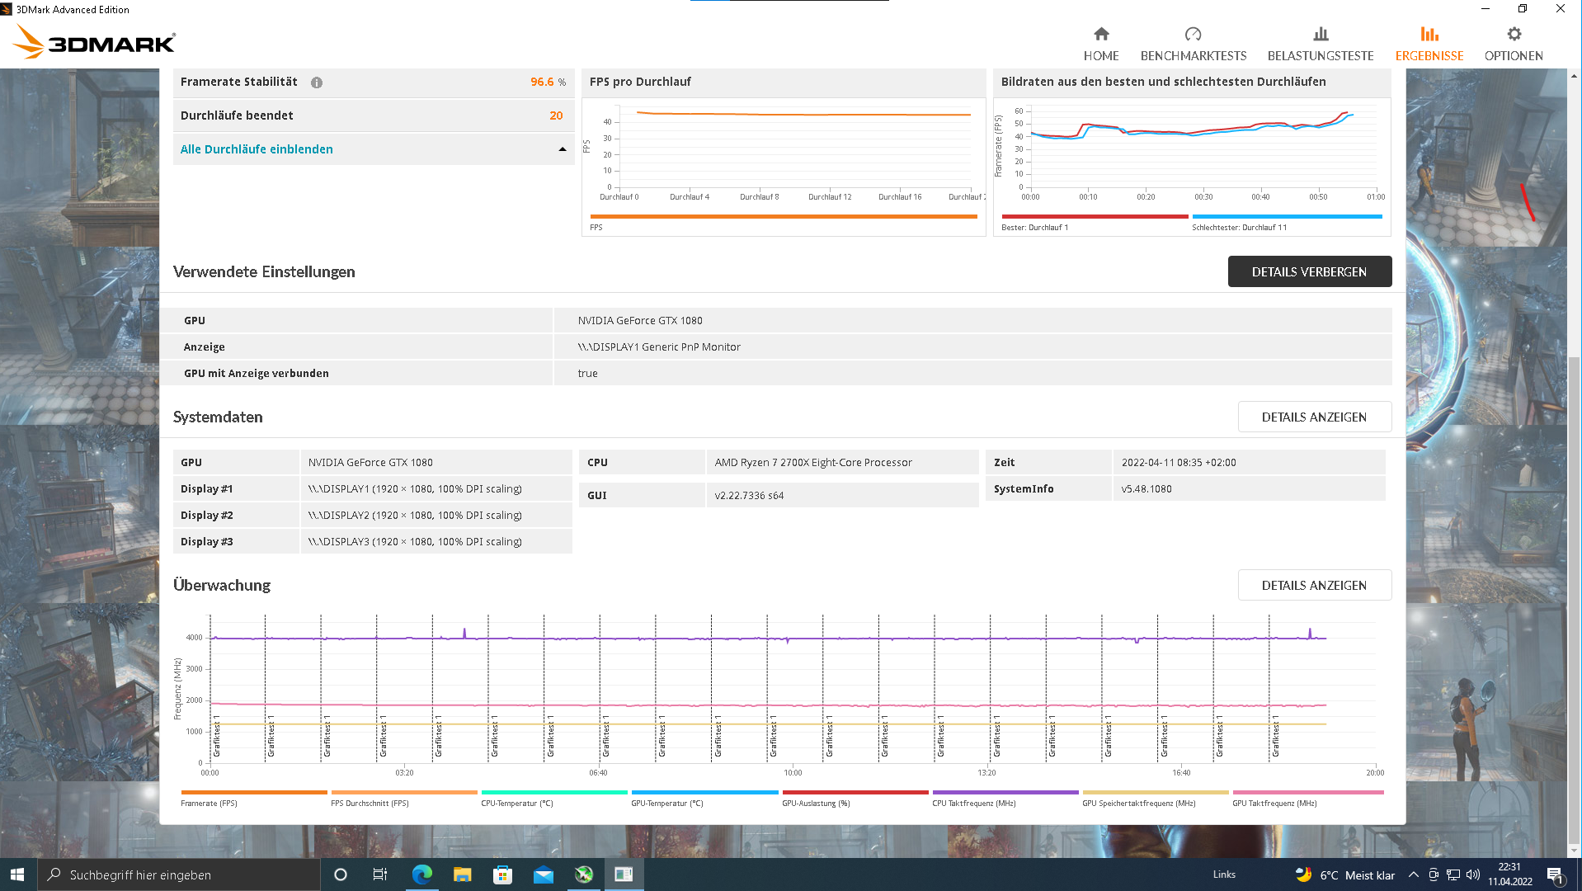1582x891 pixels.
Task: Click the SystemInfo version v5.48.1080
Action: pos(1146,489)
